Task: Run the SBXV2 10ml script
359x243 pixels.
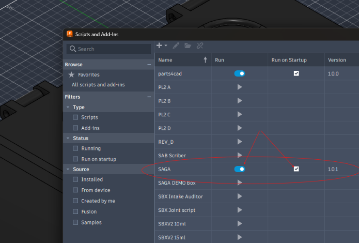Action: coord(240,223)
